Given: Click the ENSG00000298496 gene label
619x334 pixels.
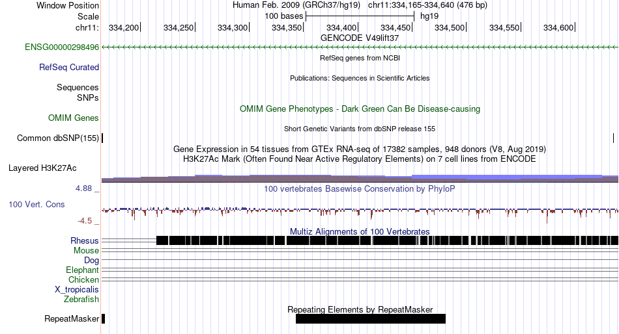Looking at the screenshot, I should point(62,47).
